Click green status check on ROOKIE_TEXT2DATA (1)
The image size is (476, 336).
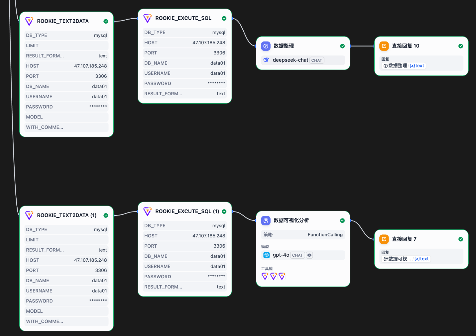pos(106,215)
